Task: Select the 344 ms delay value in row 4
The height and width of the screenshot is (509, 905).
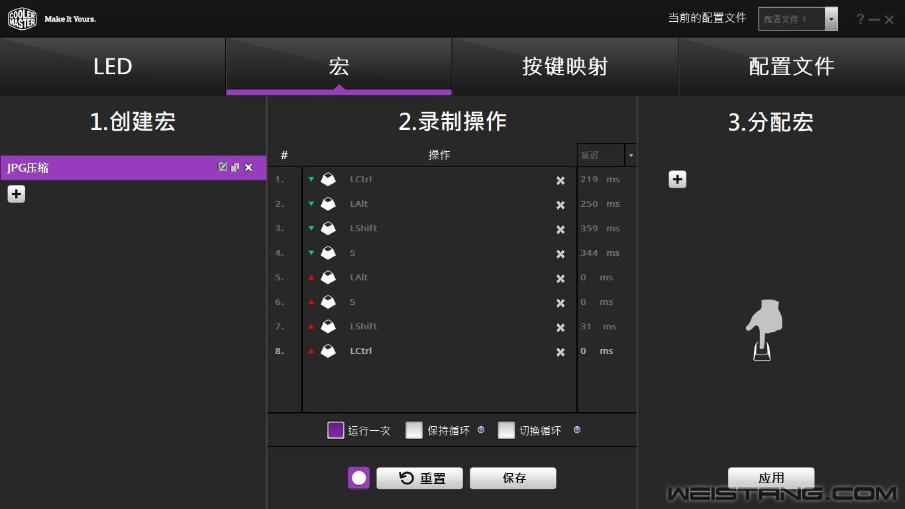Action: tap(589, 253)
